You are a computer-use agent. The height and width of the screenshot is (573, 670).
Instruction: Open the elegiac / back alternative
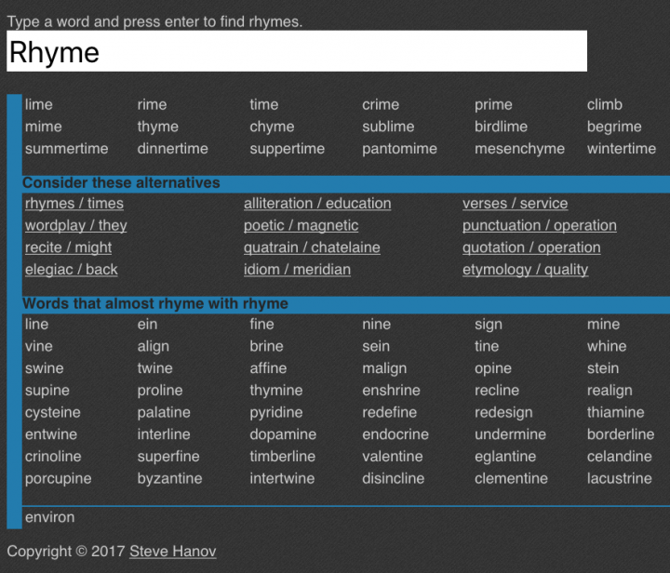(72, 270)
